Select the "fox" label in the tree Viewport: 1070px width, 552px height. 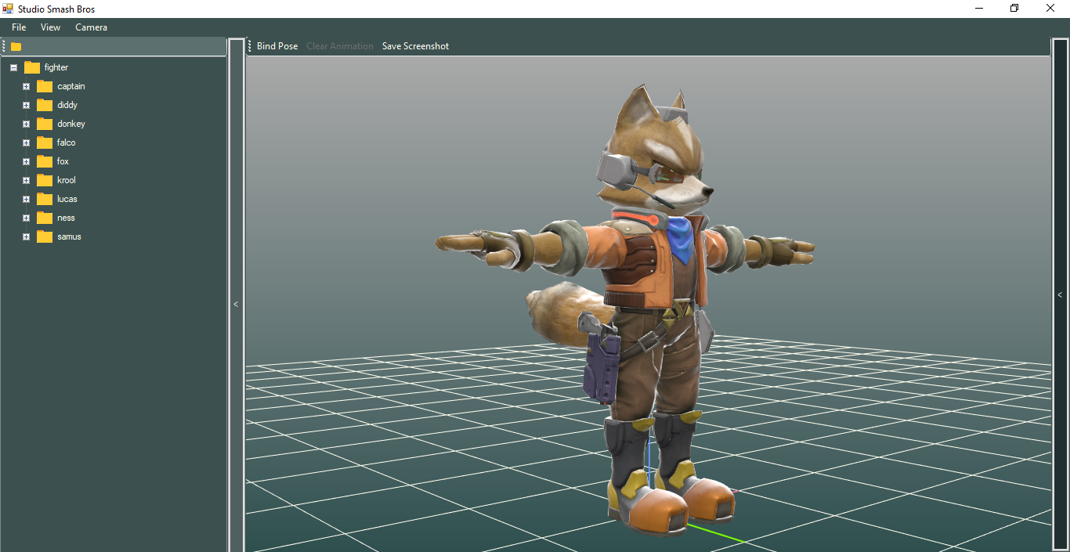63,161
